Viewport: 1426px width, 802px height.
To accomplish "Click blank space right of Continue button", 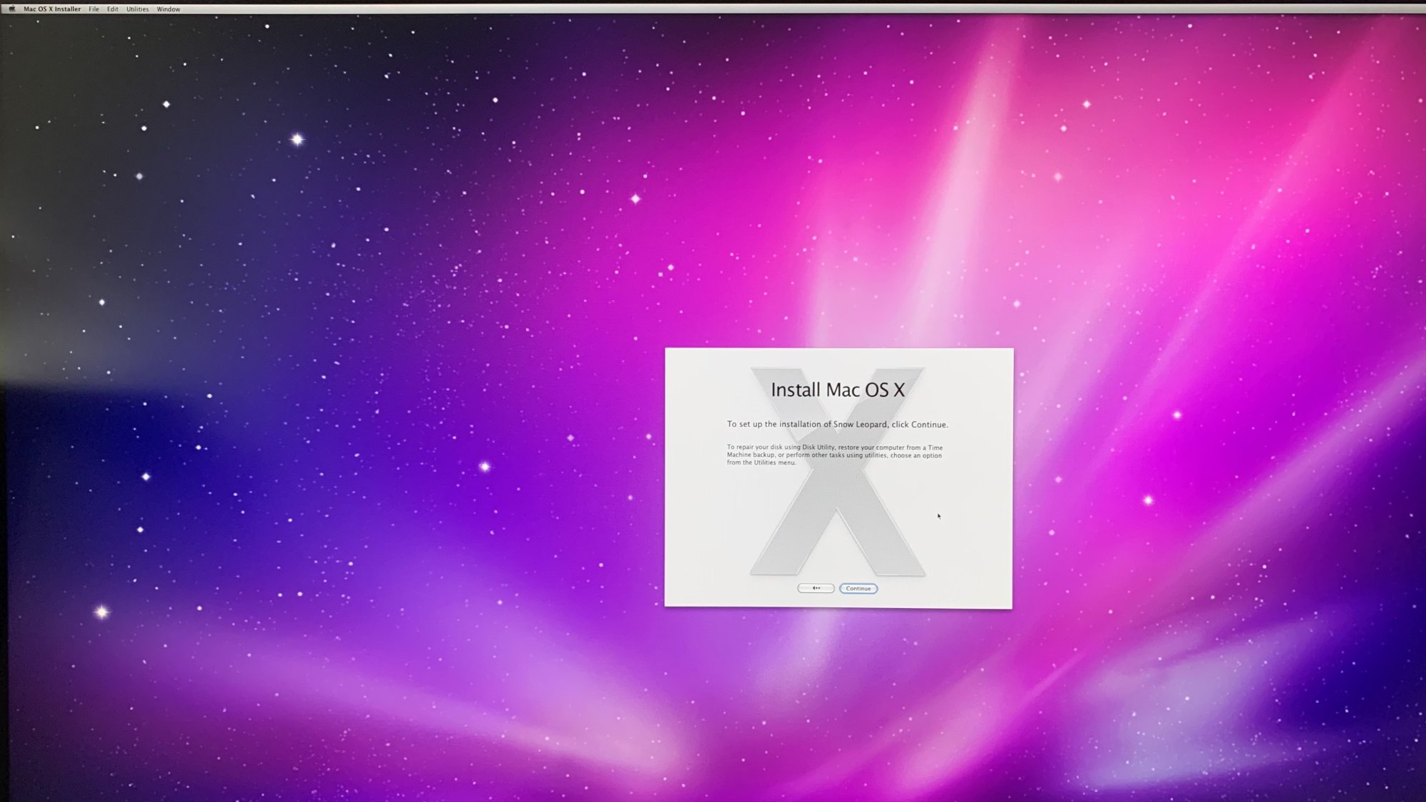I will pyautogui.click(x=941, y=588).
